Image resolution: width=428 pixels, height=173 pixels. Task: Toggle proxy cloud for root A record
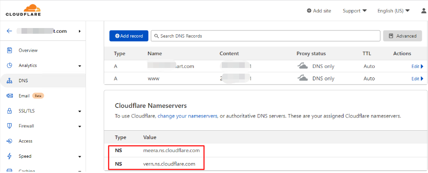pos(303,66)
